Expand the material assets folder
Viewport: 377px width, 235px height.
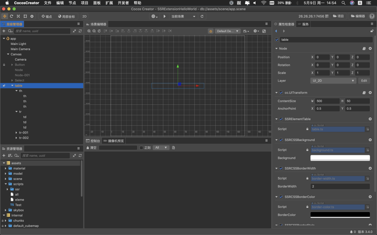coord(6,169)
